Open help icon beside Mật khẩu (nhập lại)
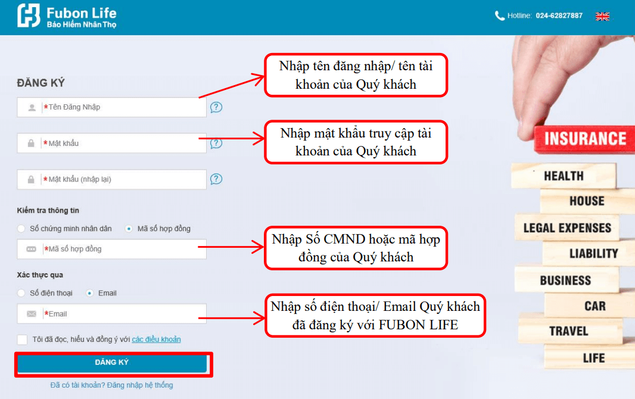Viewport: 635px width, 399px height. coord(216,179)
